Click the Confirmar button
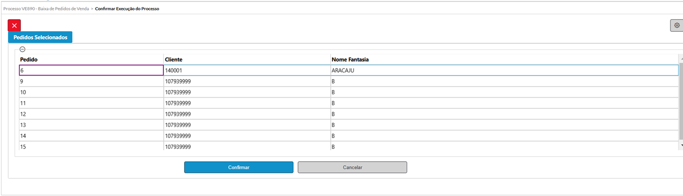The height and width of the screenshot is (196, 683). 239,167
